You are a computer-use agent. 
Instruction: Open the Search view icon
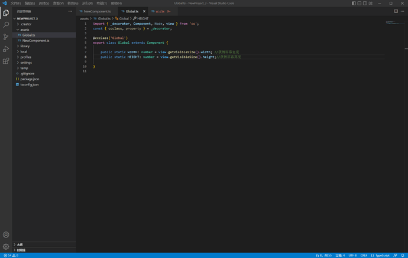pos(6,25)
